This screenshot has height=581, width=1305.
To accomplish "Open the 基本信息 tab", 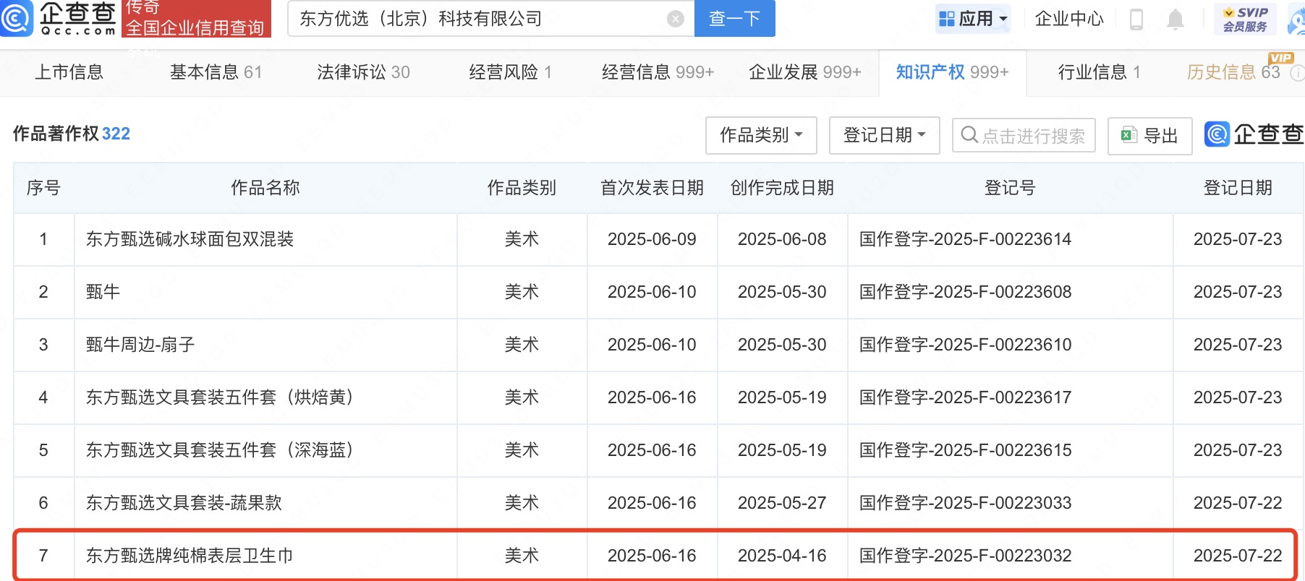I will [216, 72].
